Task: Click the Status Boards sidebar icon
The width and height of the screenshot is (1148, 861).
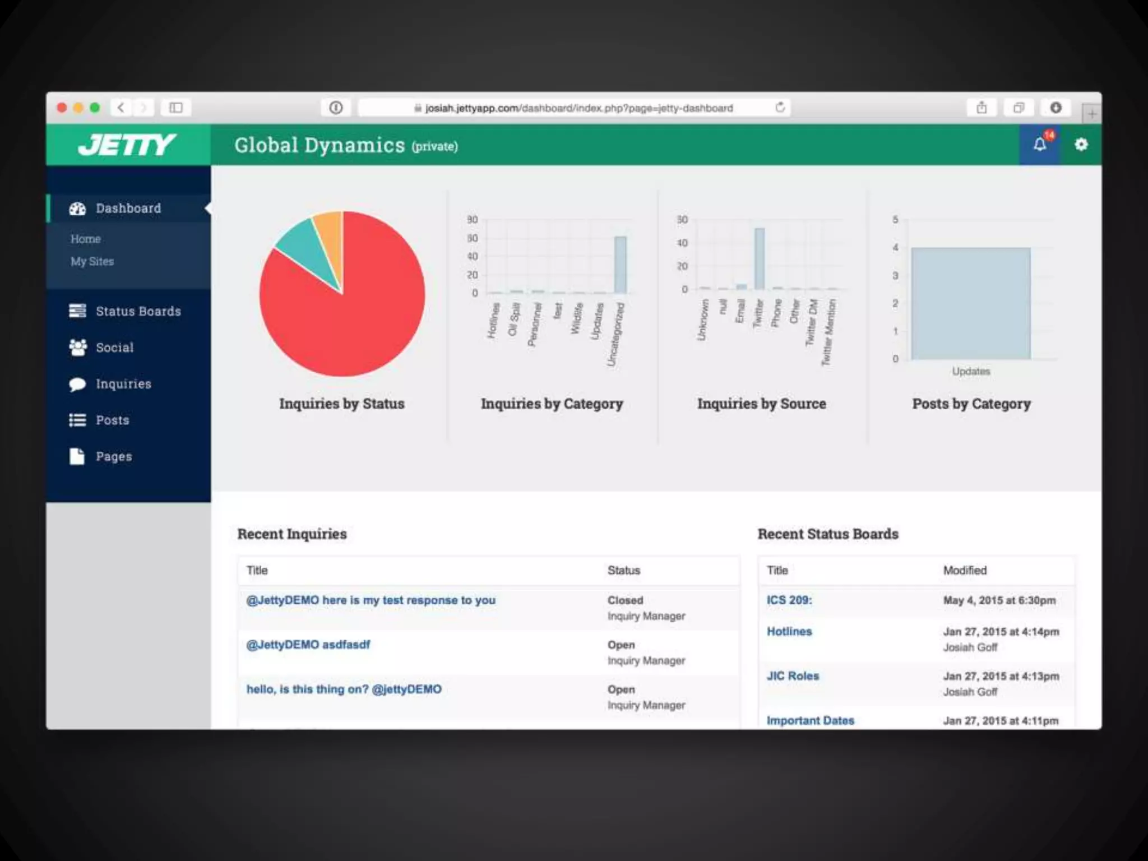Action: (77, 311)
